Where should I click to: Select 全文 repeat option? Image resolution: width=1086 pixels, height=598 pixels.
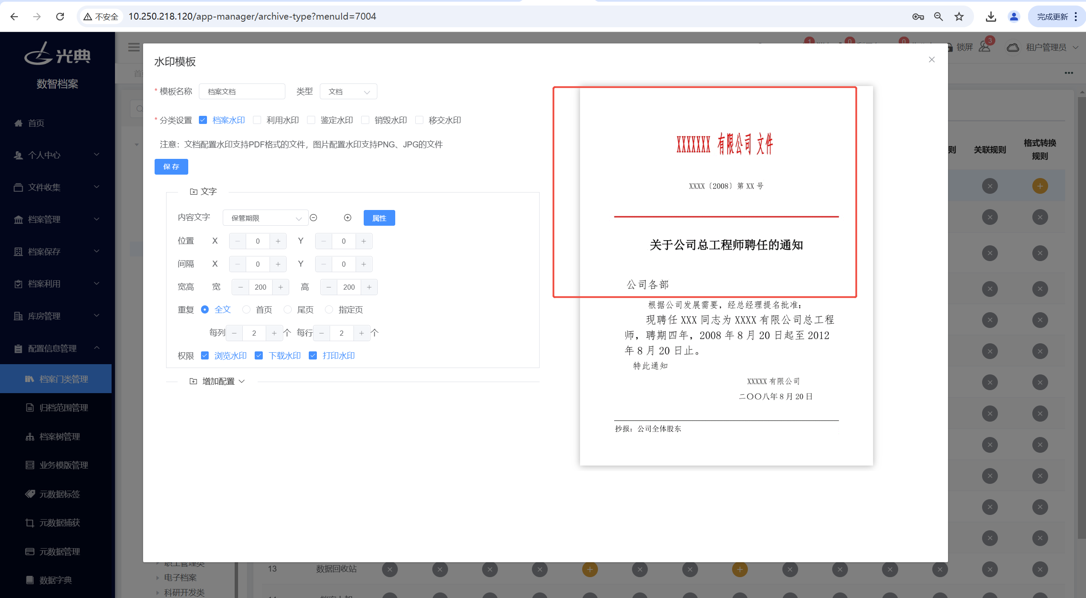[205, 310]
